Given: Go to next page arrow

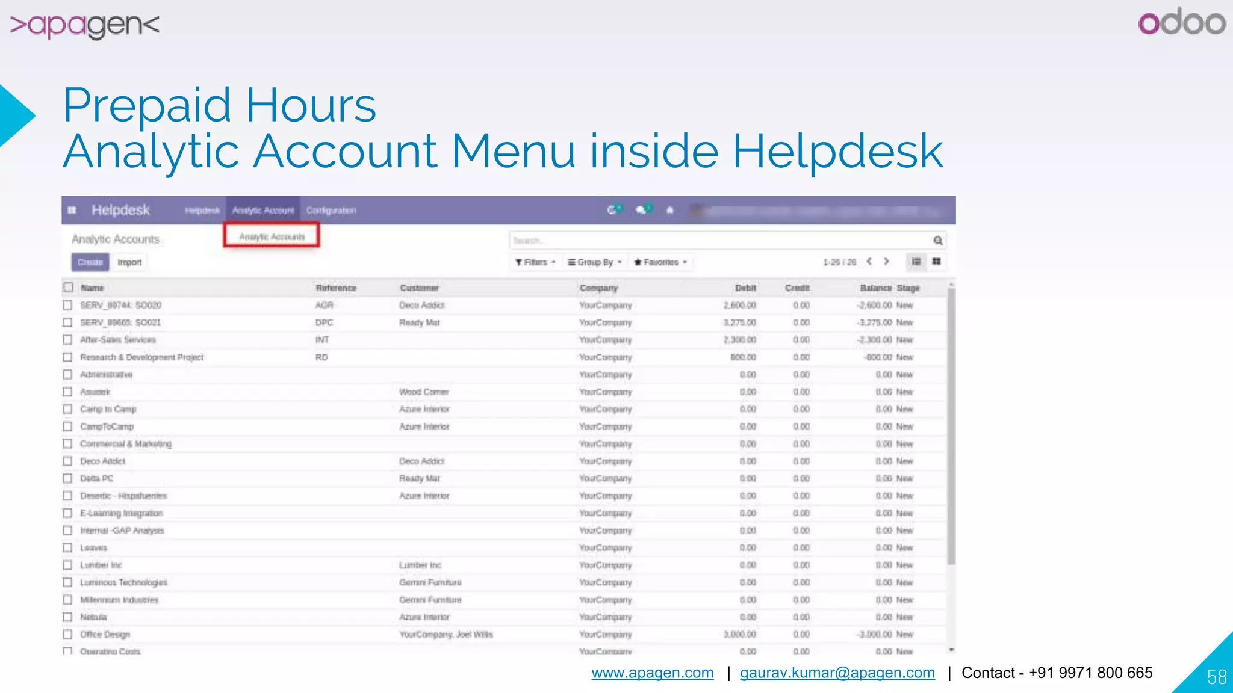Looking at the screenshot, I should point(886,262).
